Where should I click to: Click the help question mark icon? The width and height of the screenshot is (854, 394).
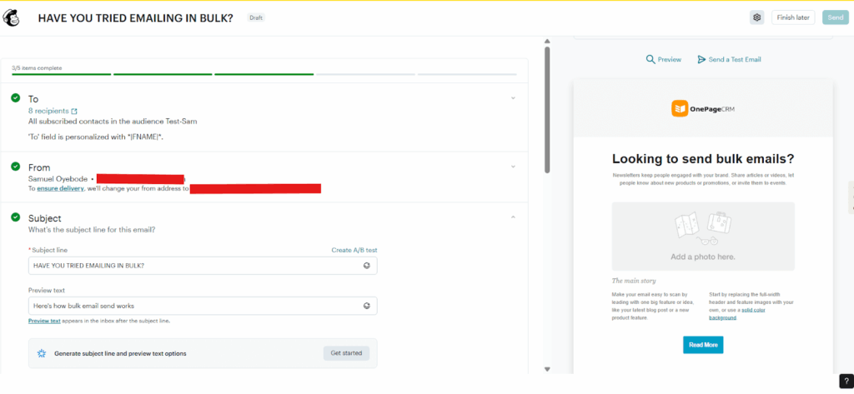(846, 382)
